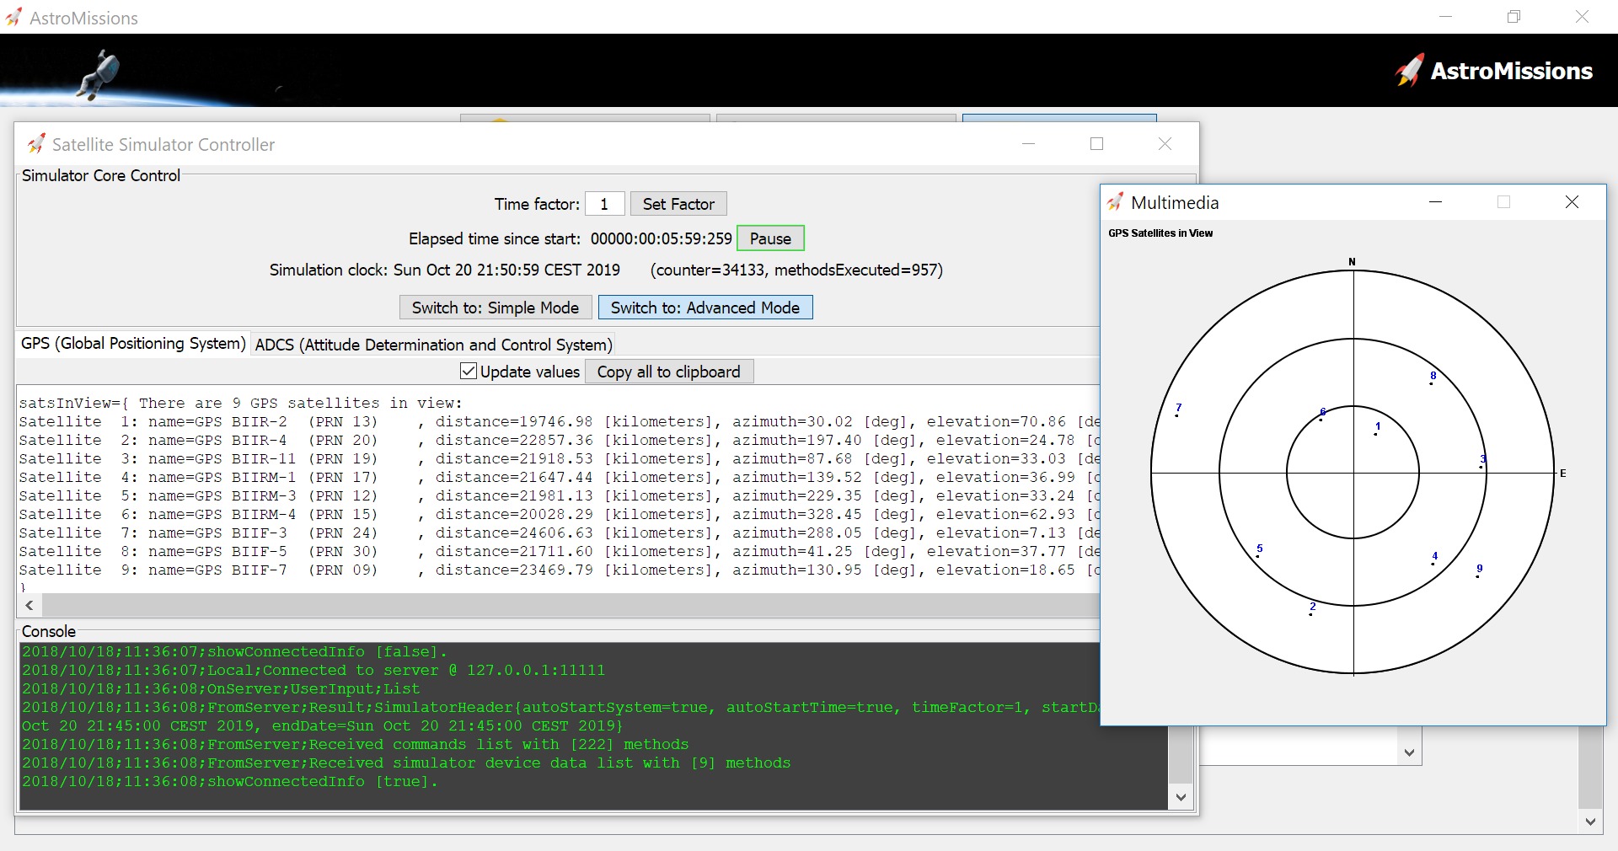Screen dimensions: 1618x851
Task: Click the astronaut image in the banner
Action: point(99,73)
